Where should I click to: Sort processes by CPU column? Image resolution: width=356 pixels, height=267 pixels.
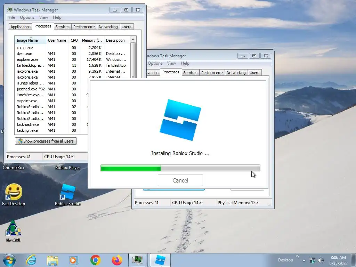click(74, 40)
